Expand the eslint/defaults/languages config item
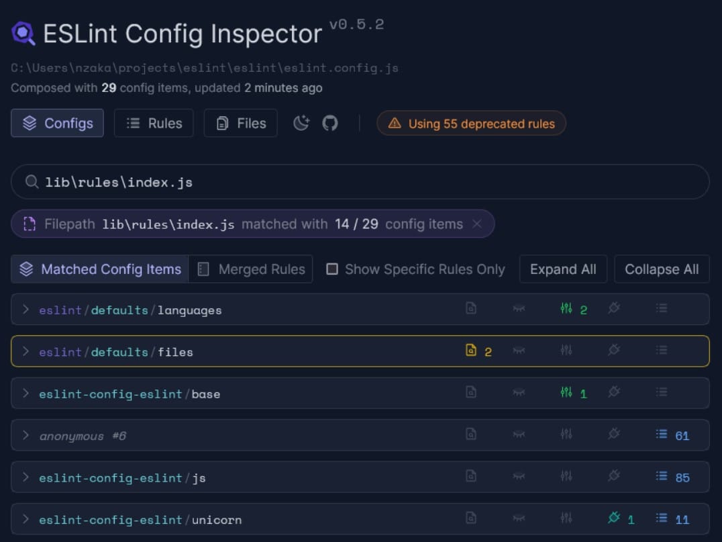The image size is (722, 542). [360, 309]
